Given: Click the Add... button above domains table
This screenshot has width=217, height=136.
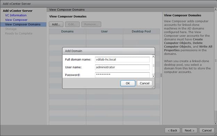Looking at the screenshot, I should (x=56, y=24).
